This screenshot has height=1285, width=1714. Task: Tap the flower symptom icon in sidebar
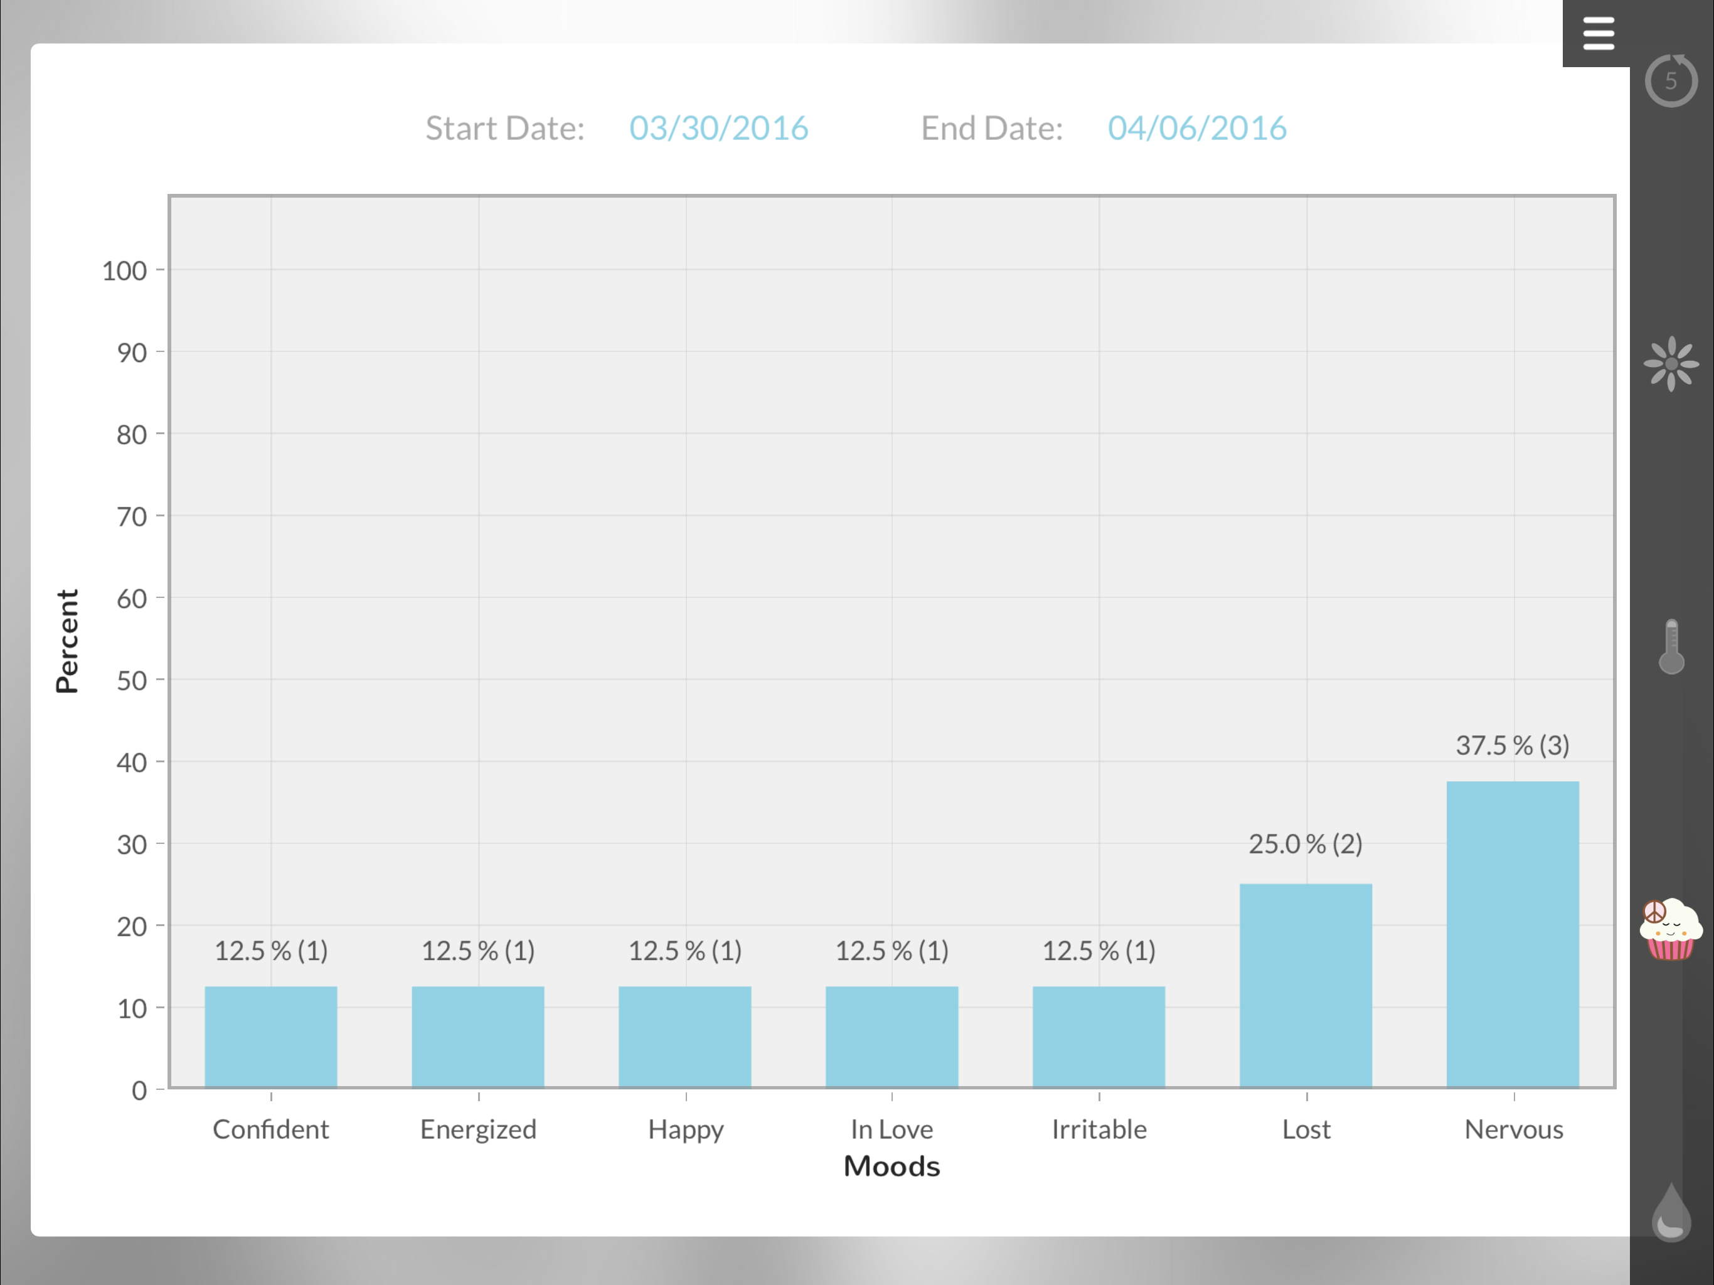tap(1671, 363)
